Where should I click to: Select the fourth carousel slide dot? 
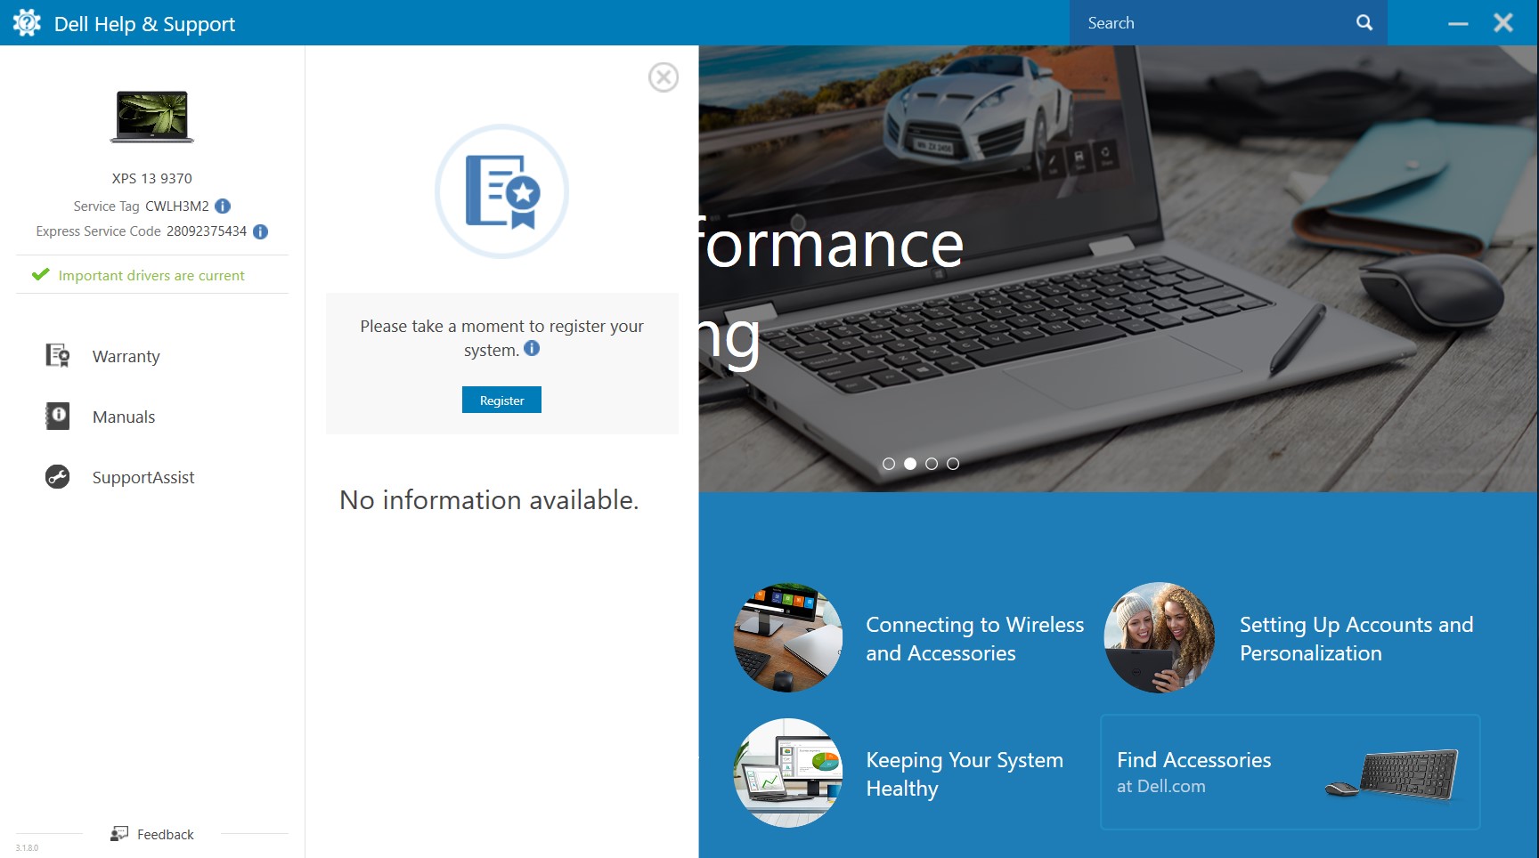tap(953, 464)
